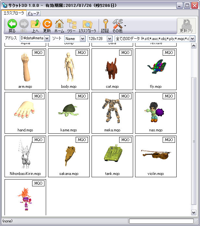Select the kame.mqo turtle thumbnail
The image size is (200, 226).
(x=69, y=113)
